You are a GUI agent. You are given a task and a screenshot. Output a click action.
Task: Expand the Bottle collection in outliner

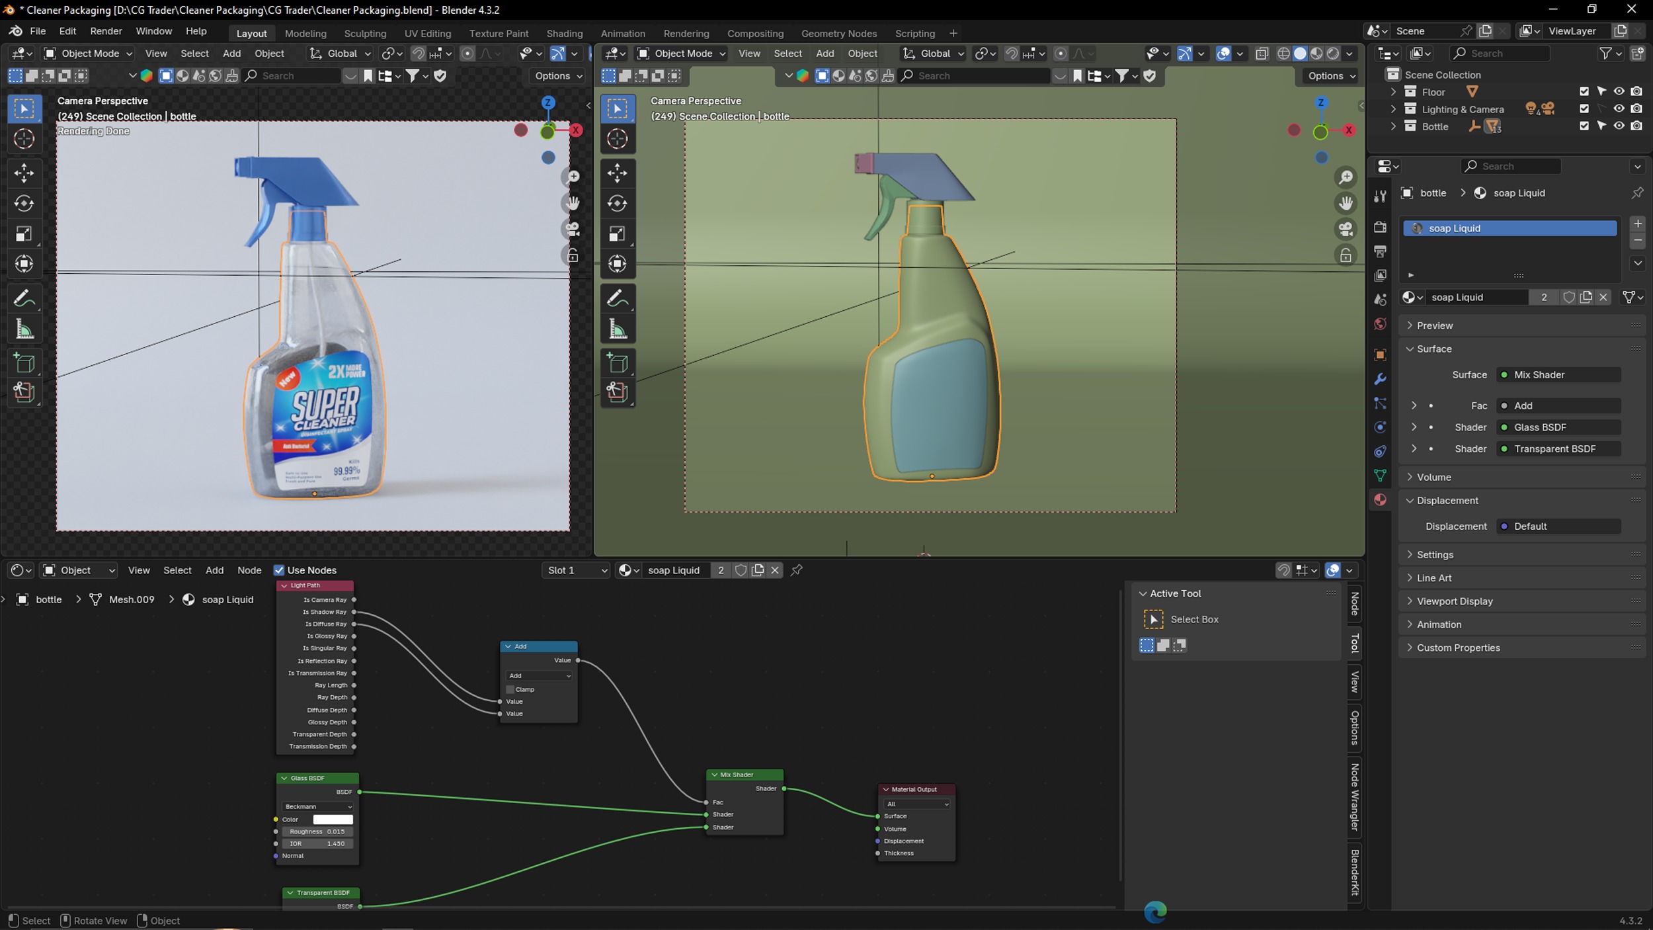coord(1393,126)
